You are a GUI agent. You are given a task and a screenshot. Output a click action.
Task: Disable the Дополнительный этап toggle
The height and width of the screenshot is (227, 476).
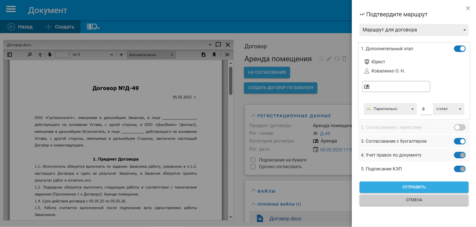(459, 49)
